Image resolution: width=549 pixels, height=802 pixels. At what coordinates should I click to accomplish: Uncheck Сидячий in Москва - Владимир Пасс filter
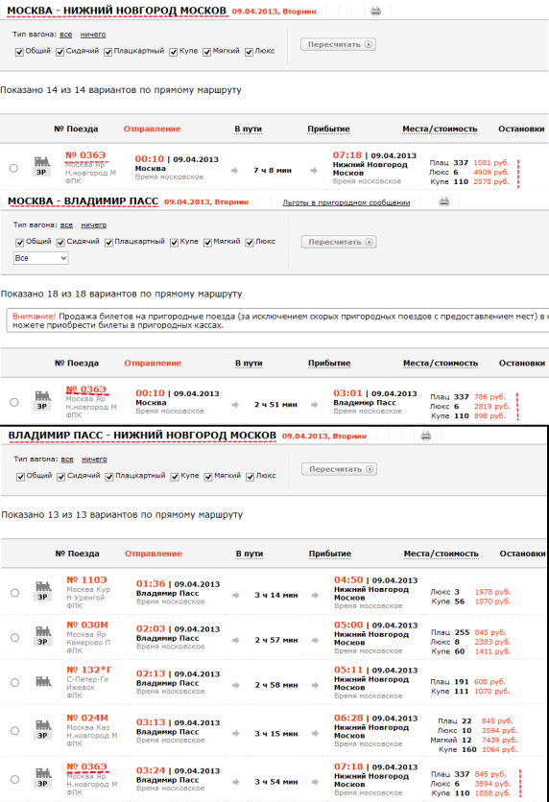point(60,243)
